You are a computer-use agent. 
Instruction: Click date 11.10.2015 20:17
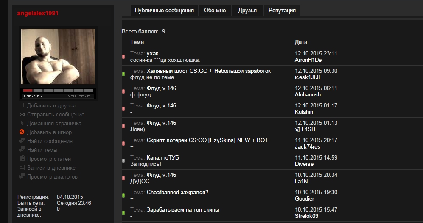coord(316,140)
